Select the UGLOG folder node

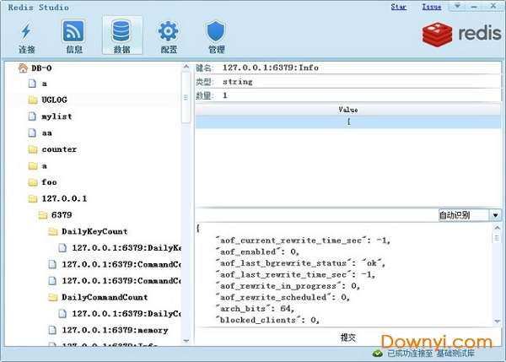point(54,100)
